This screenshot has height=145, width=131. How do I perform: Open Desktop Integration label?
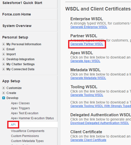[20, 59]
